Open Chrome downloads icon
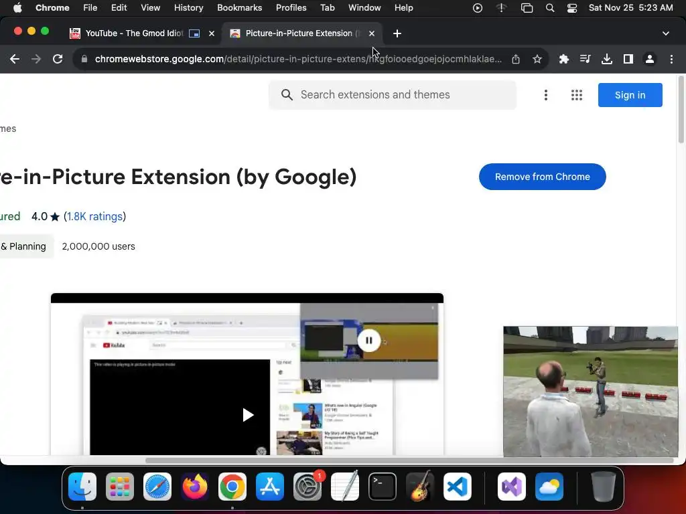Image resolution: width=686 pixels, height=514 pixels. point(606,59)
